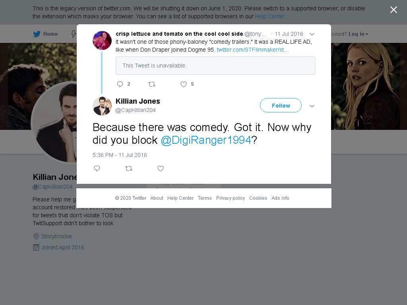Retweet the crisp lettuce tweet

151,84
